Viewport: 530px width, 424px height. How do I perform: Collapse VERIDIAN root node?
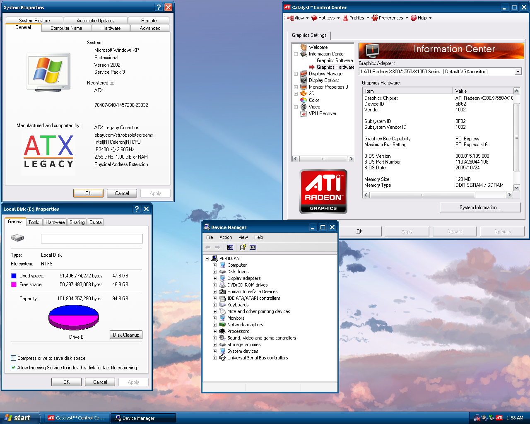pos(207,258)
